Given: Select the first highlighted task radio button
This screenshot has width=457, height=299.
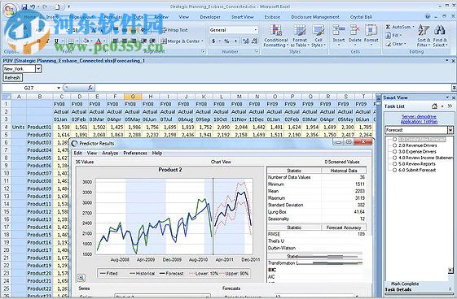Looking at the screenshot, I should tap(394, 140).
